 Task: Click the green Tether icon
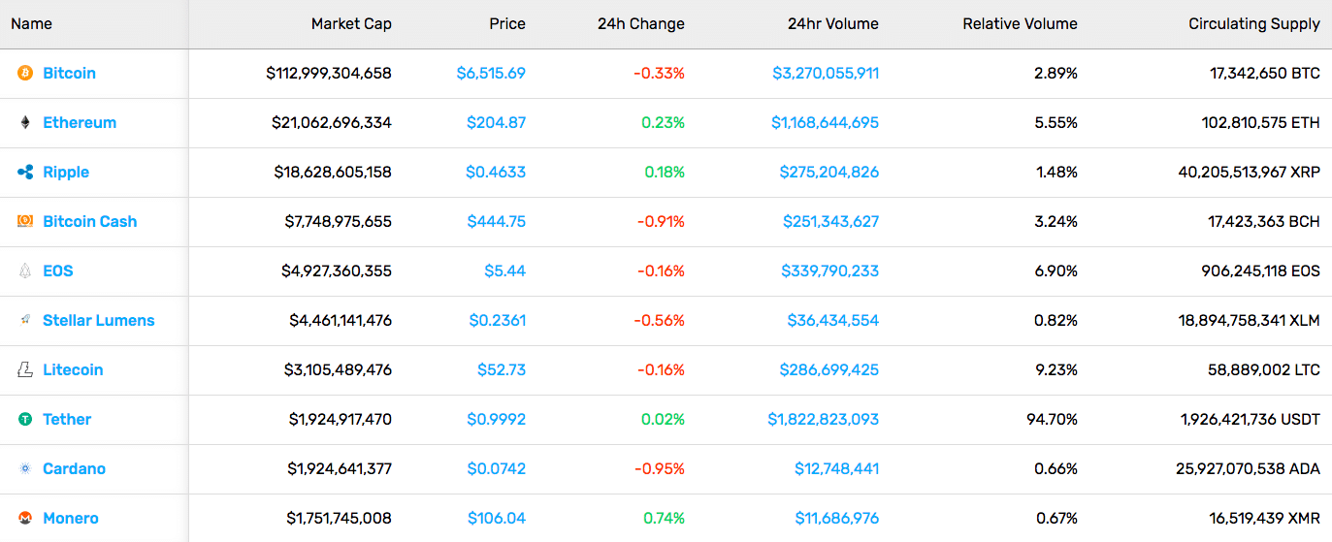25,419
